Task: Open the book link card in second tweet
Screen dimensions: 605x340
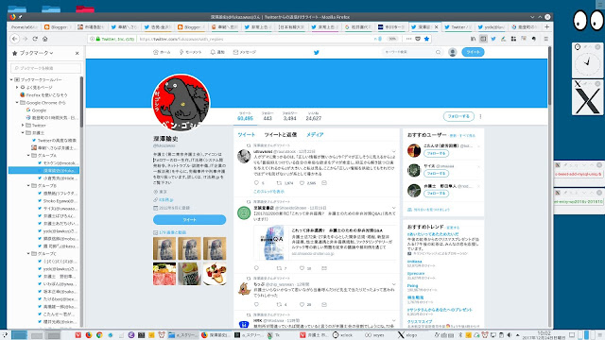Action: [x=325, y=243]
